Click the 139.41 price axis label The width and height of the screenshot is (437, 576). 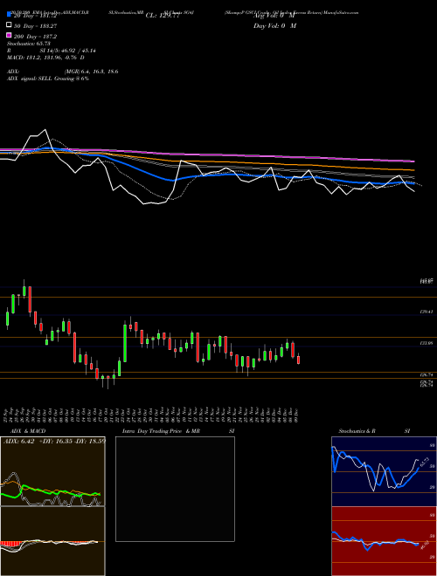427,312
